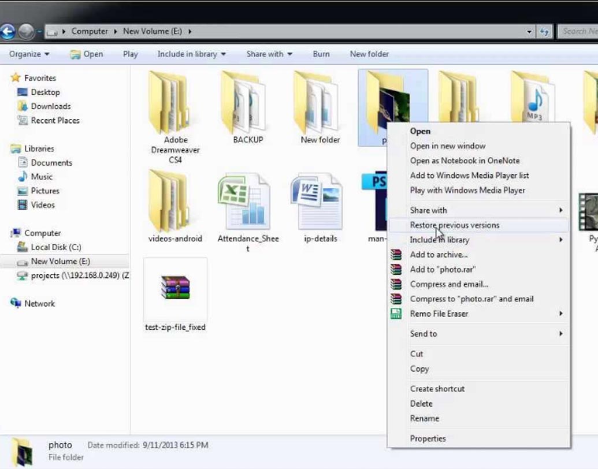Click the test-zip-file_fixed WinRAR archive icon
This screenshot has width=598, height=469.
[x=175, y=288]
